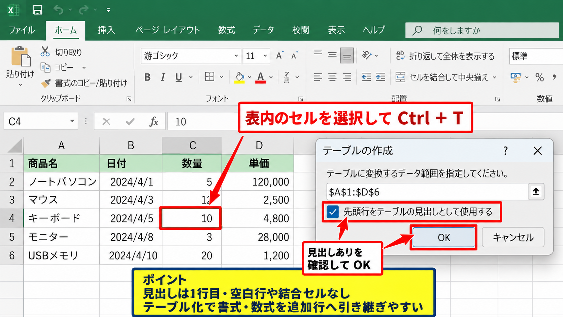Click the range collapse arrow in dialog

[536, 192]
